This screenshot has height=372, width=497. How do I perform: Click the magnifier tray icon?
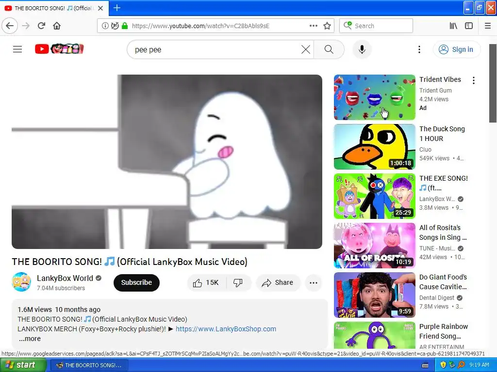click(461, 365)
